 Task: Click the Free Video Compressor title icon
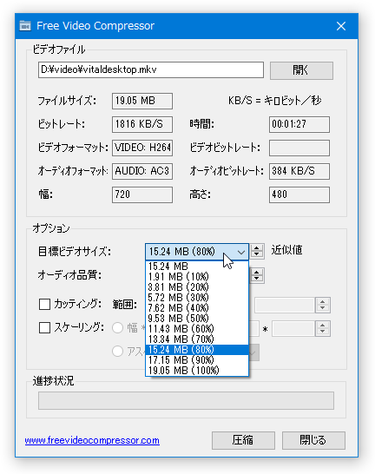[25, 26]
